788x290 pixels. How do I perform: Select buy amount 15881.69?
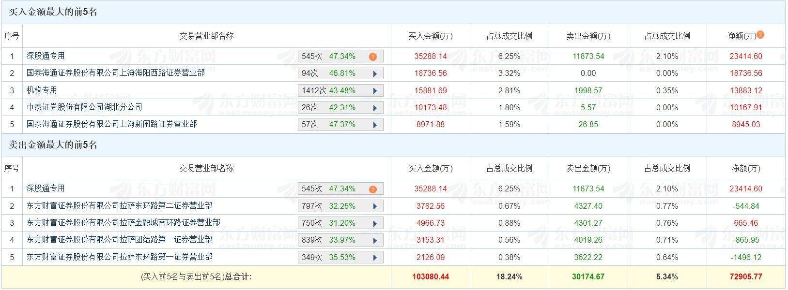430,90
